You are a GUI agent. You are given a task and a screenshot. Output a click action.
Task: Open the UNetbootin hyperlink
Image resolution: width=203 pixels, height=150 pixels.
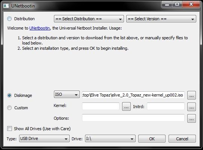(x=39, y=28)
